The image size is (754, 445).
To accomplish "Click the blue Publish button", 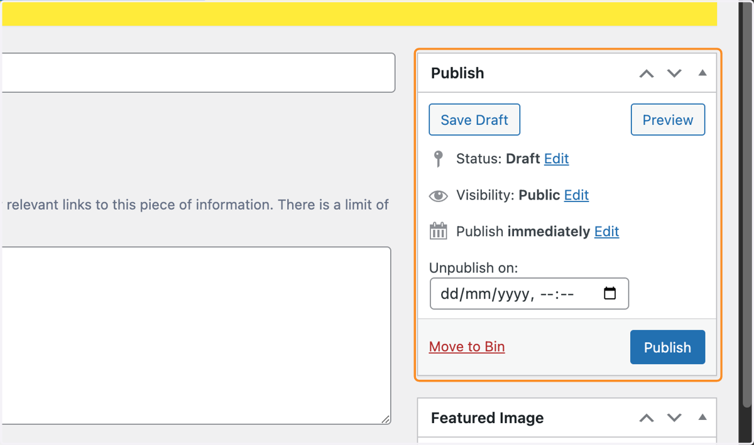I will 667,347.
